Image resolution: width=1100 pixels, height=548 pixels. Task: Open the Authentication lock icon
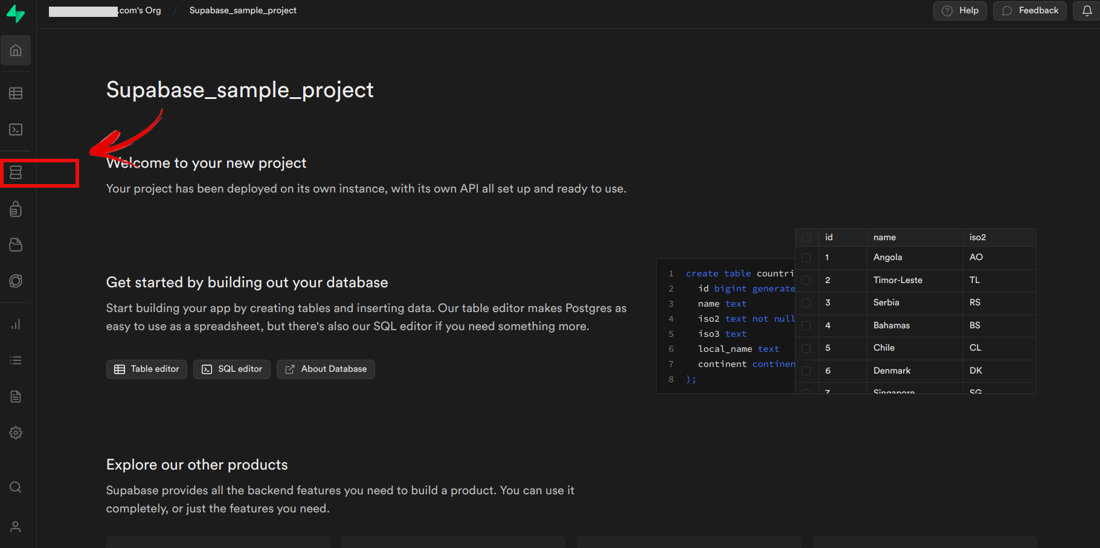[x=16, y=209]
